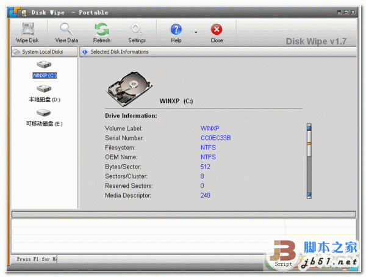Open the Help question mark icon
This screenshot has height=277, width=366.
[x=176, y=29]
